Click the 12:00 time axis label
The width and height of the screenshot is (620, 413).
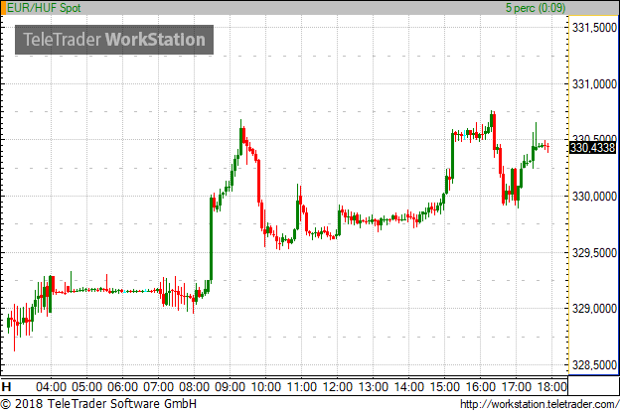[x=337, y=386]
